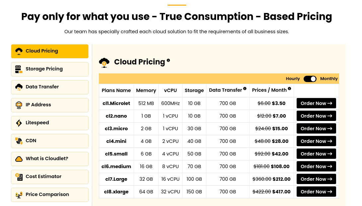Navigate to the Price Comparison section
The height and width of the screenshot is (206, 362).
[49, 194]
